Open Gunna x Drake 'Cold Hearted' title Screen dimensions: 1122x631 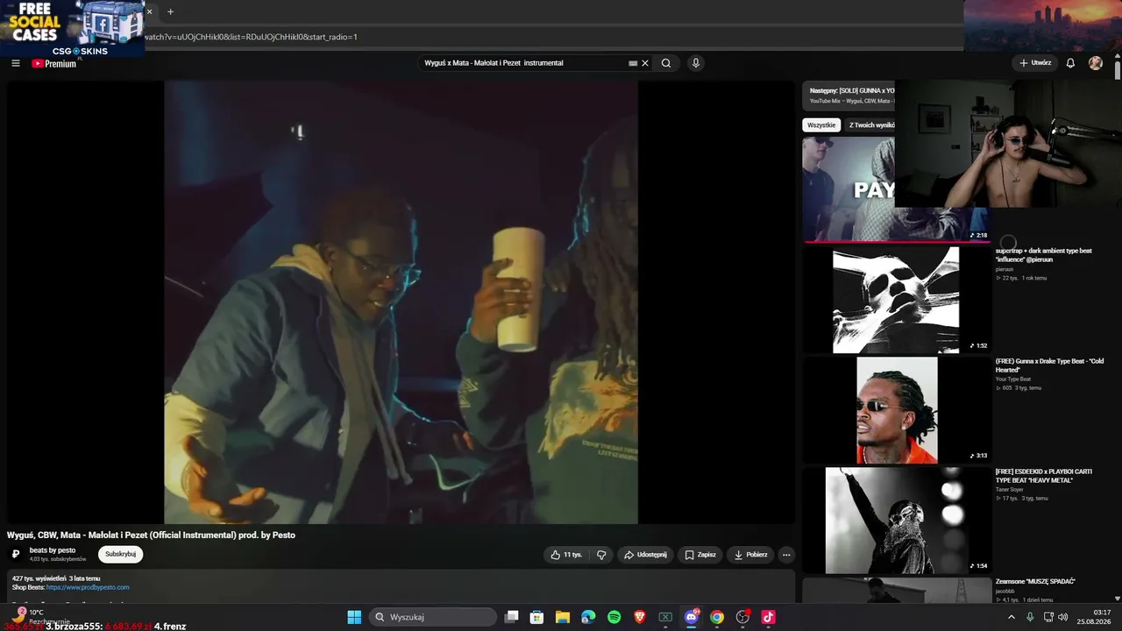point(1049,365)
